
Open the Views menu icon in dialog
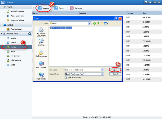(106, 23)
